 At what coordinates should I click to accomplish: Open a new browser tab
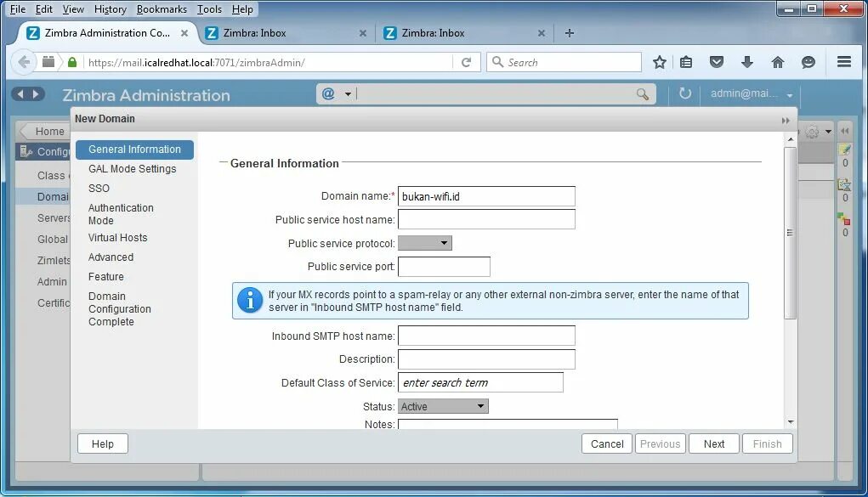click(x=569, y=33)
